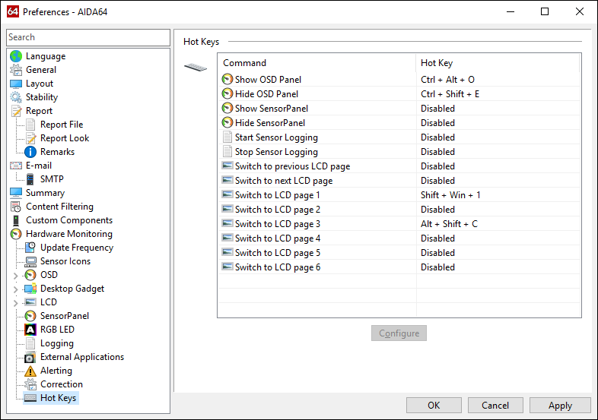The image size is (598, 420).
Task: Select the SMTP server icon
Action: (x=30, y=179)
